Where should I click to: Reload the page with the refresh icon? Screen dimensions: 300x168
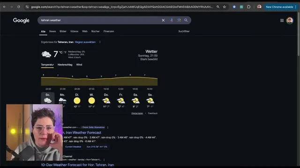pyautogui.click(x=19, y=7)
